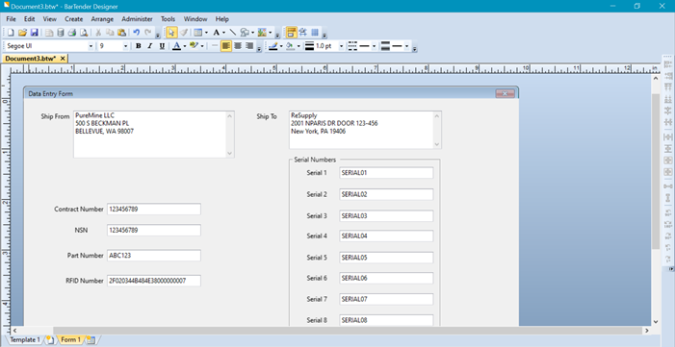Open the Edit menu
The image size is (675, 347).
[x=29, y=19]
